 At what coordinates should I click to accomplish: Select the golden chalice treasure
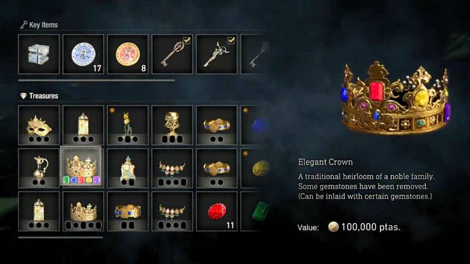pos(172,125)
